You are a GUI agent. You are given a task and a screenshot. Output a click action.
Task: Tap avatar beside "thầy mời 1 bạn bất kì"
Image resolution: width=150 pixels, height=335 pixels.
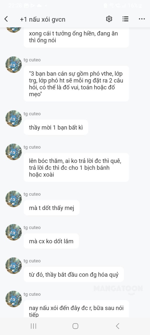coord(13,118)
